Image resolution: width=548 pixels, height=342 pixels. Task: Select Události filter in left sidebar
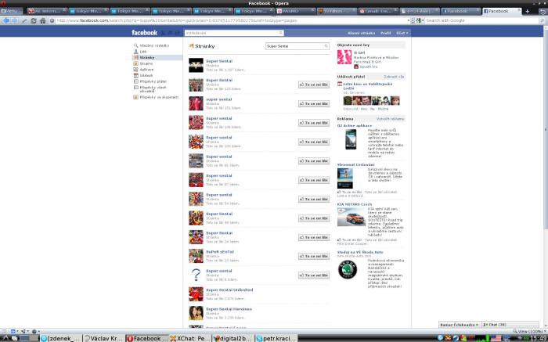pyautogui.click(x=146, y=75)
